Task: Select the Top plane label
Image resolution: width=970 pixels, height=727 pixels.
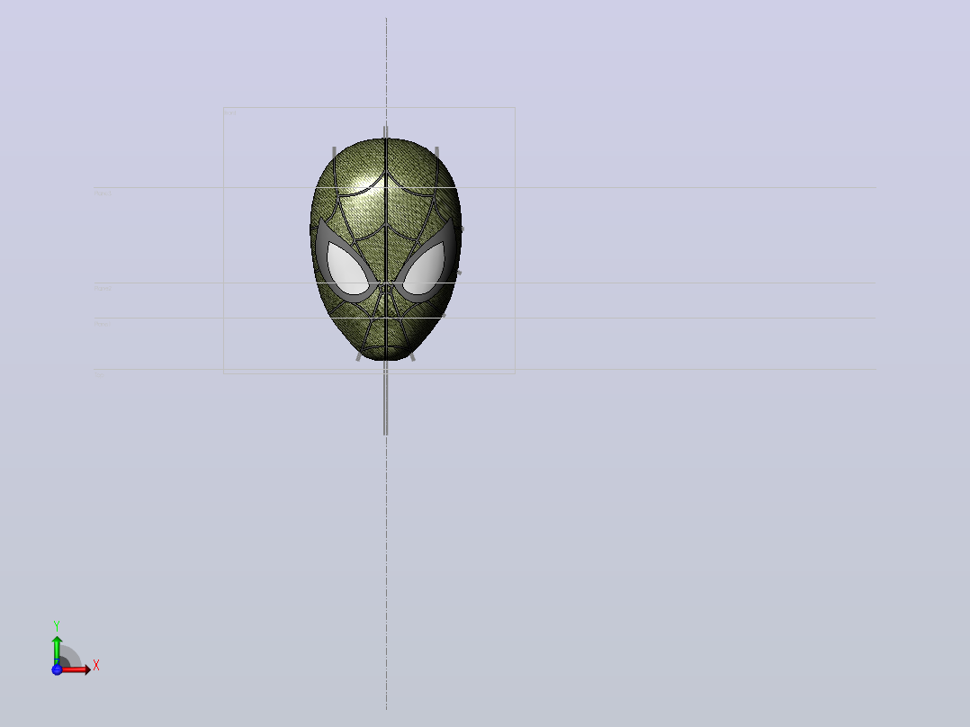Action: 100,375
